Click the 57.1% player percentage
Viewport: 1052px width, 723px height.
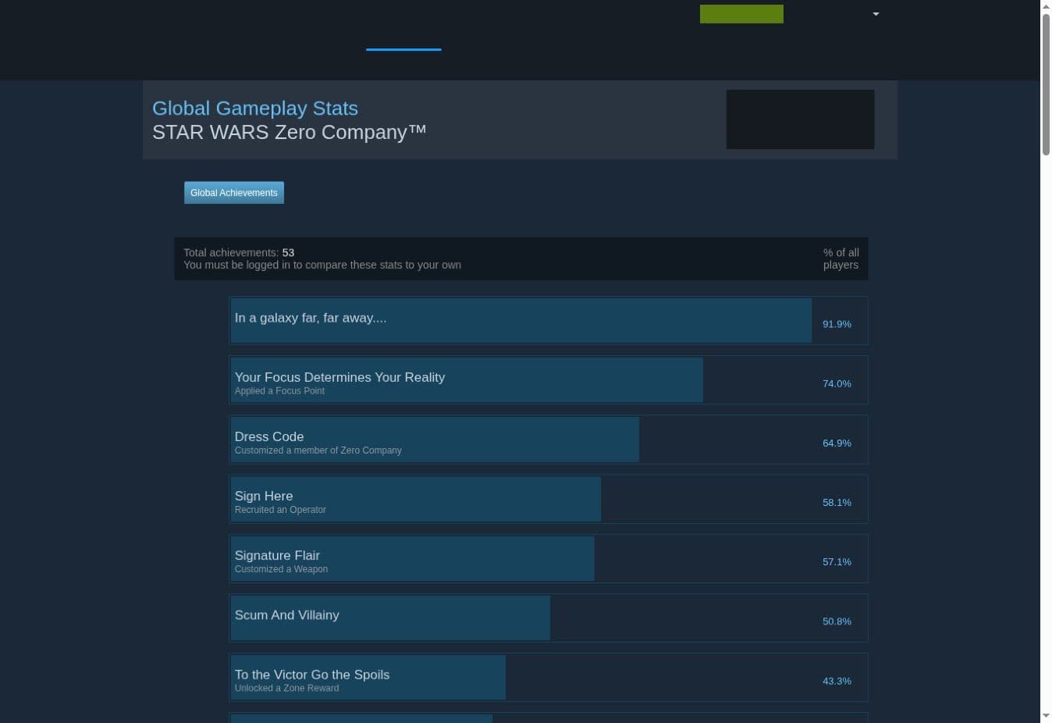tap(837, 561)
